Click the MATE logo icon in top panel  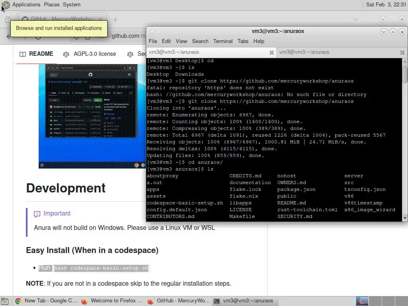point(6,5)
